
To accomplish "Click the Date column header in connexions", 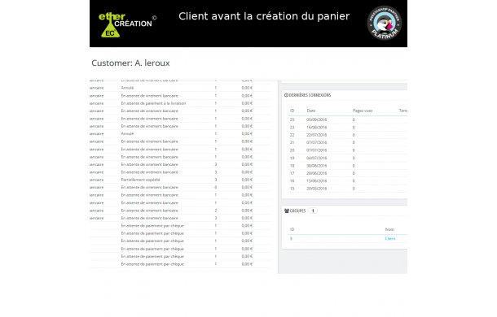I will (311, 111).
